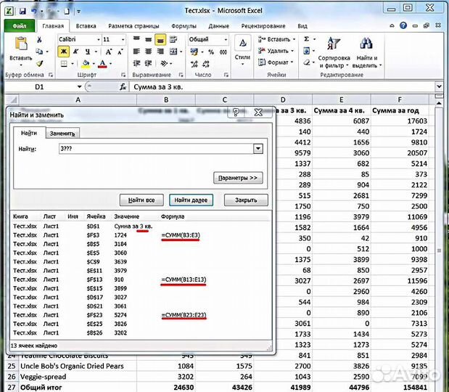Click the Borders icon in font group
The width and height of the screenshot is (449, 392).
(x=64, y=64)
